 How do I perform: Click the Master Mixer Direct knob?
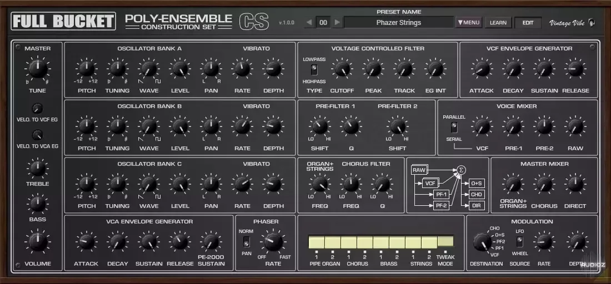[575, 184]
